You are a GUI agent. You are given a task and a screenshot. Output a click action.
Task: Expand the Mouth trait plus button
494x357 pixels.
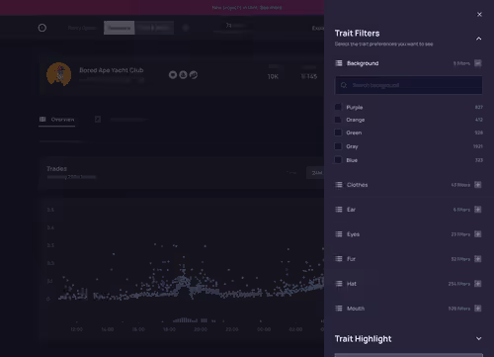point(478,309)
